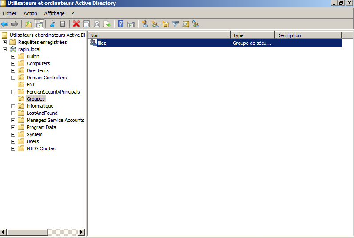Open the Affichage menu
This screenshot has height=238, width=354.
tap(54, 13)
